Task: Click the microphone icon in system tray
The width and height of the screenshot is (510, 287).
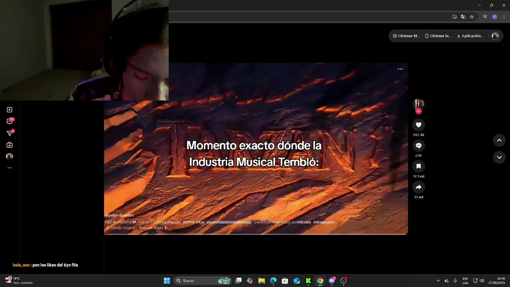Action: pyautogui.click(x=455, y=281)
